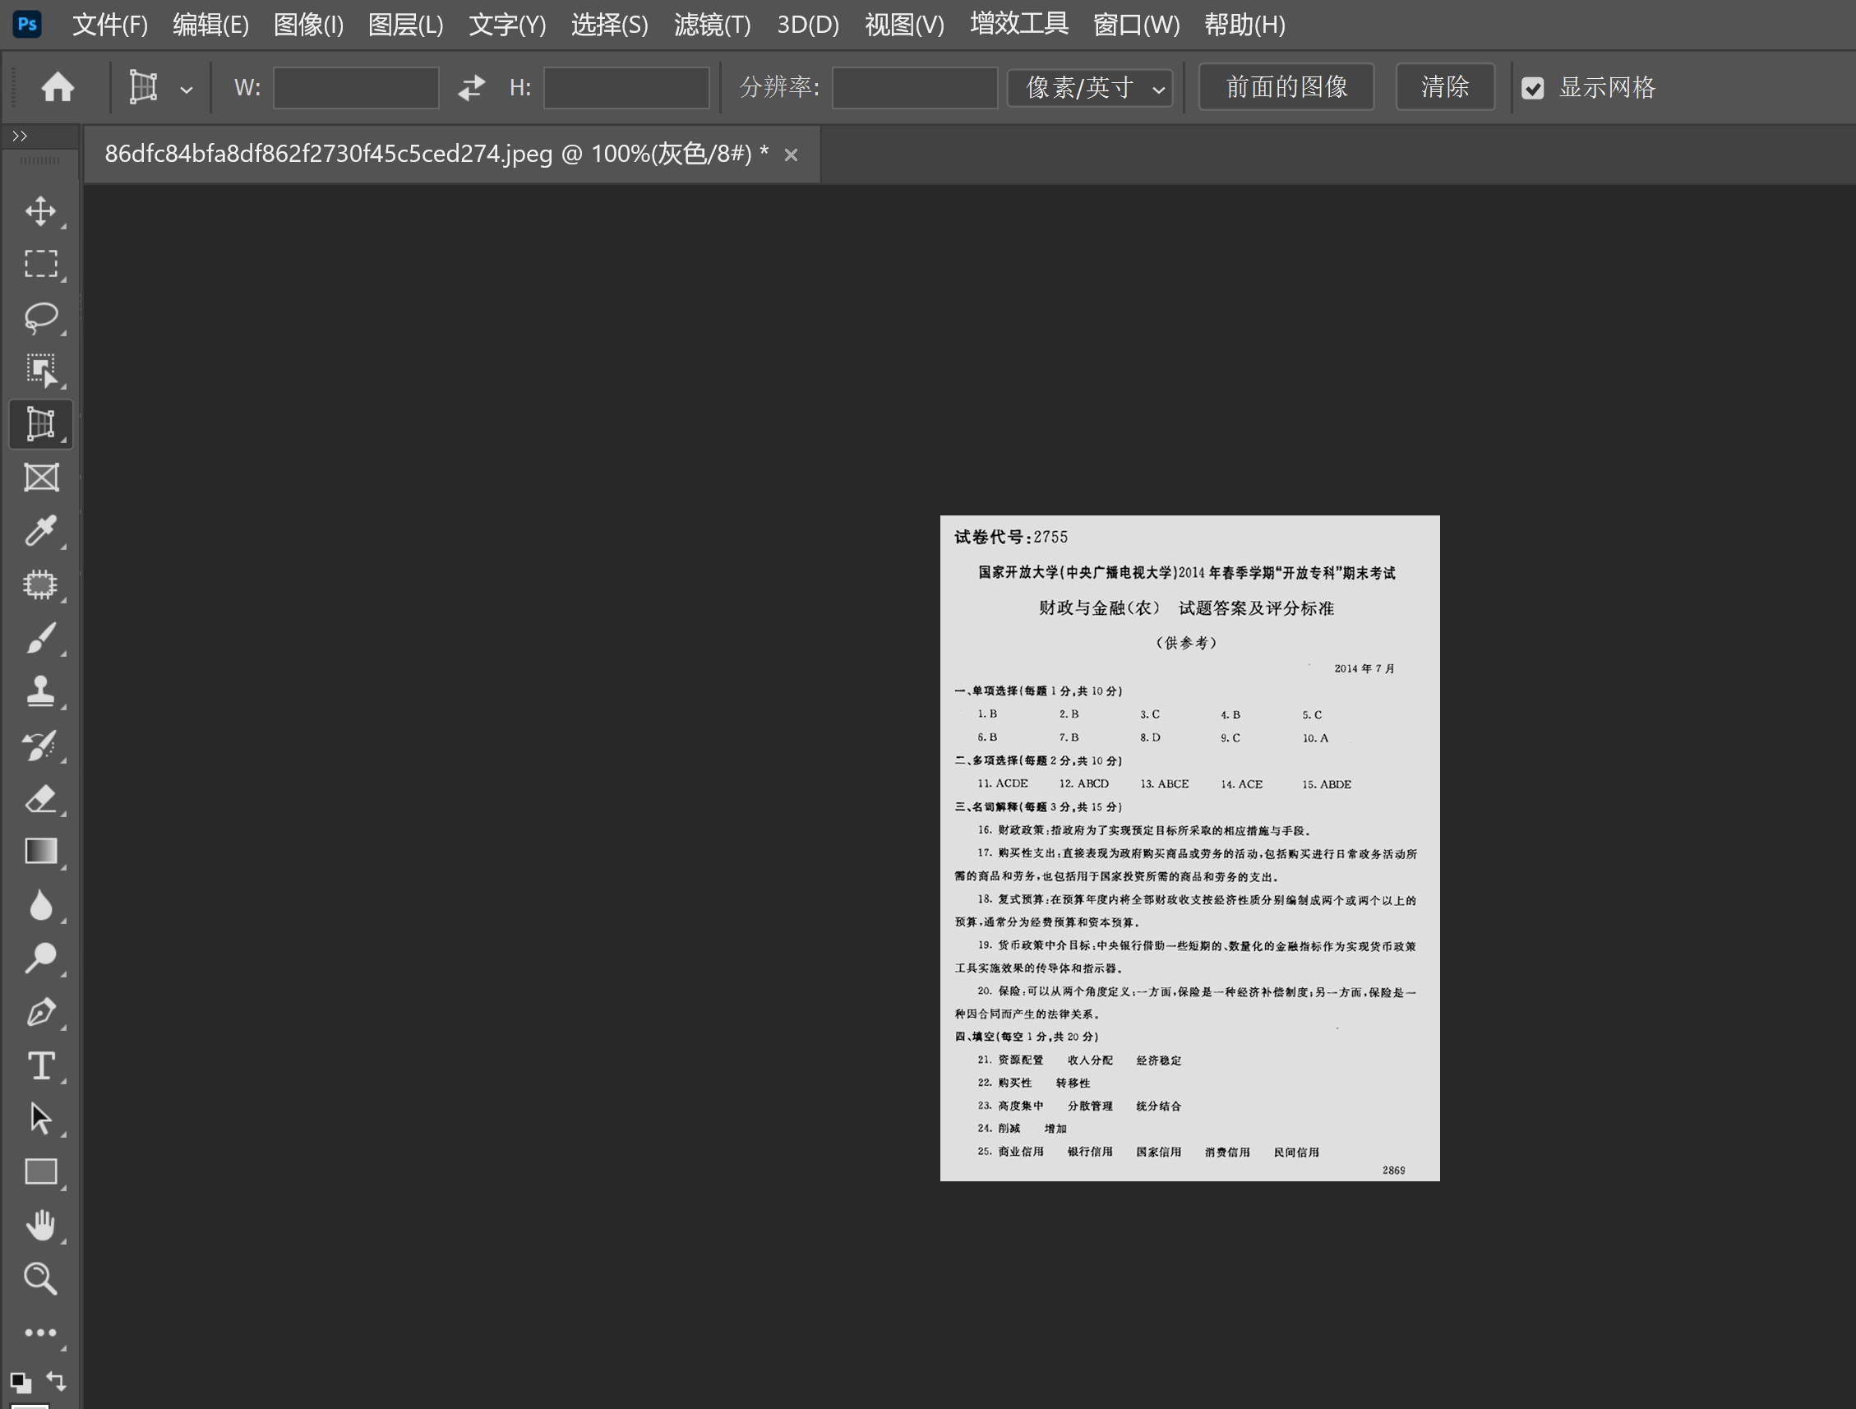Open the 图像(I) menu
This screenshot has height=1409, width=1856.
tap(308, 25)
